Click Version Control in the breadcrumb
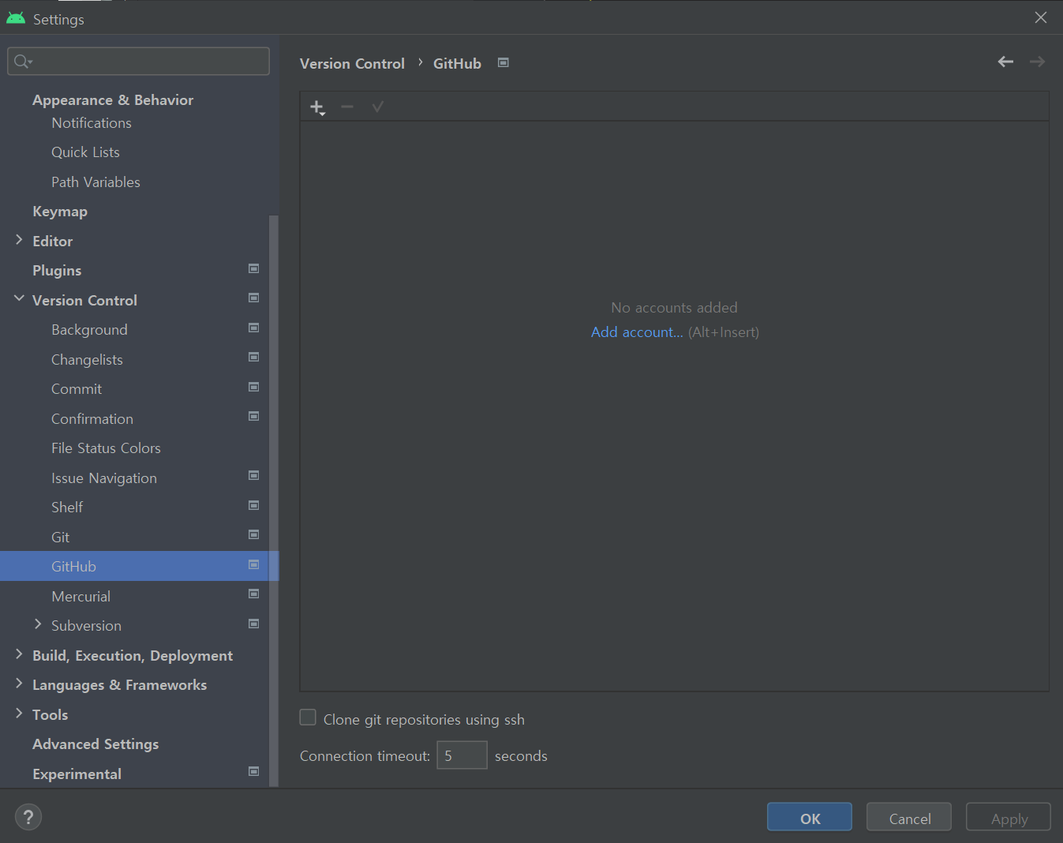 [x=352, y=64]
